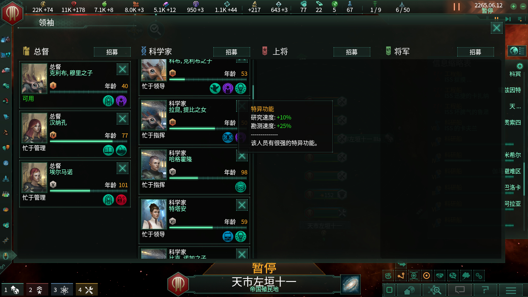Image resolution: width=528 pixels, height=297 pixels.
Task: Select fleet group tab 1
Action: point(11,289)
